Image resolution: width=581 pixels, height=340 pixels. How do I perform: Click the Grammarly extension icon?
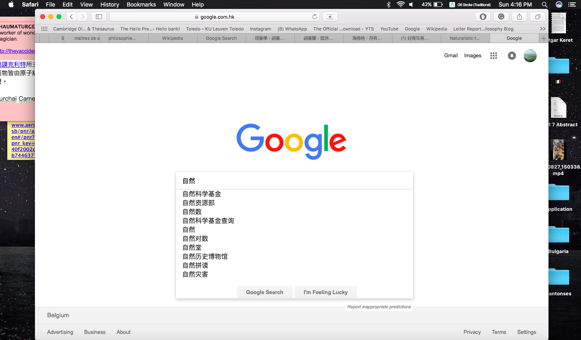click(x=501, y=17)
